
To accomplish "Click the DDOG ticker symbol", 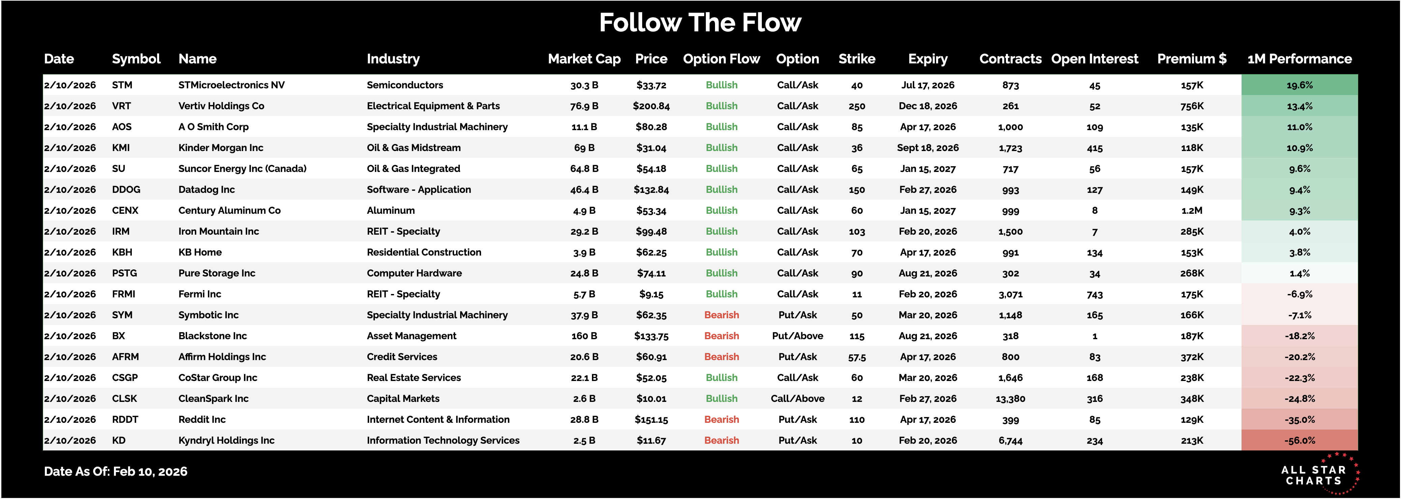I will pos(126,189).
